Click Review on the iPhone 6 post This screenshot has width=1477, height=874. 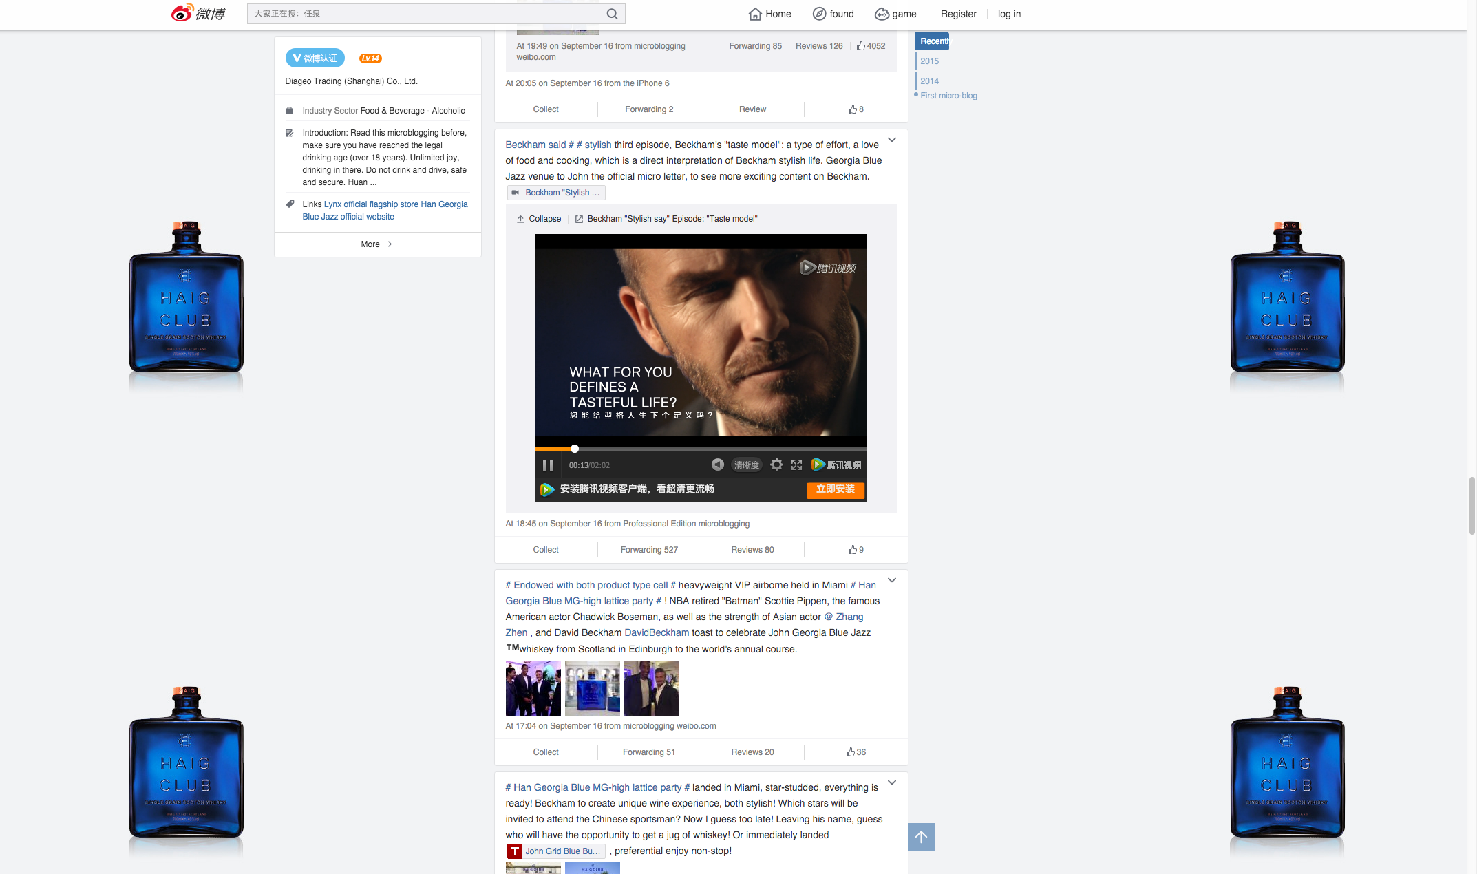click(752, 109)
